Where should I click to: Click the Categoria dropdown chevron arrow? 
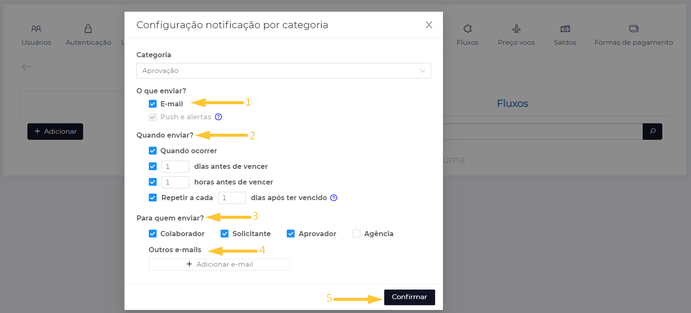[423, 71]
